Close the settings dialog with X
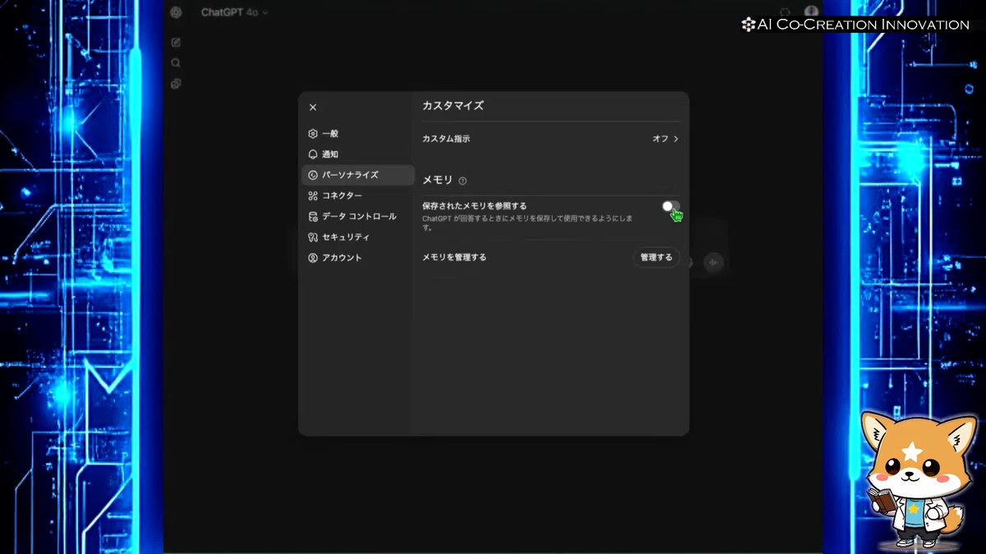 pyautogui.click(x=313, y=108)
